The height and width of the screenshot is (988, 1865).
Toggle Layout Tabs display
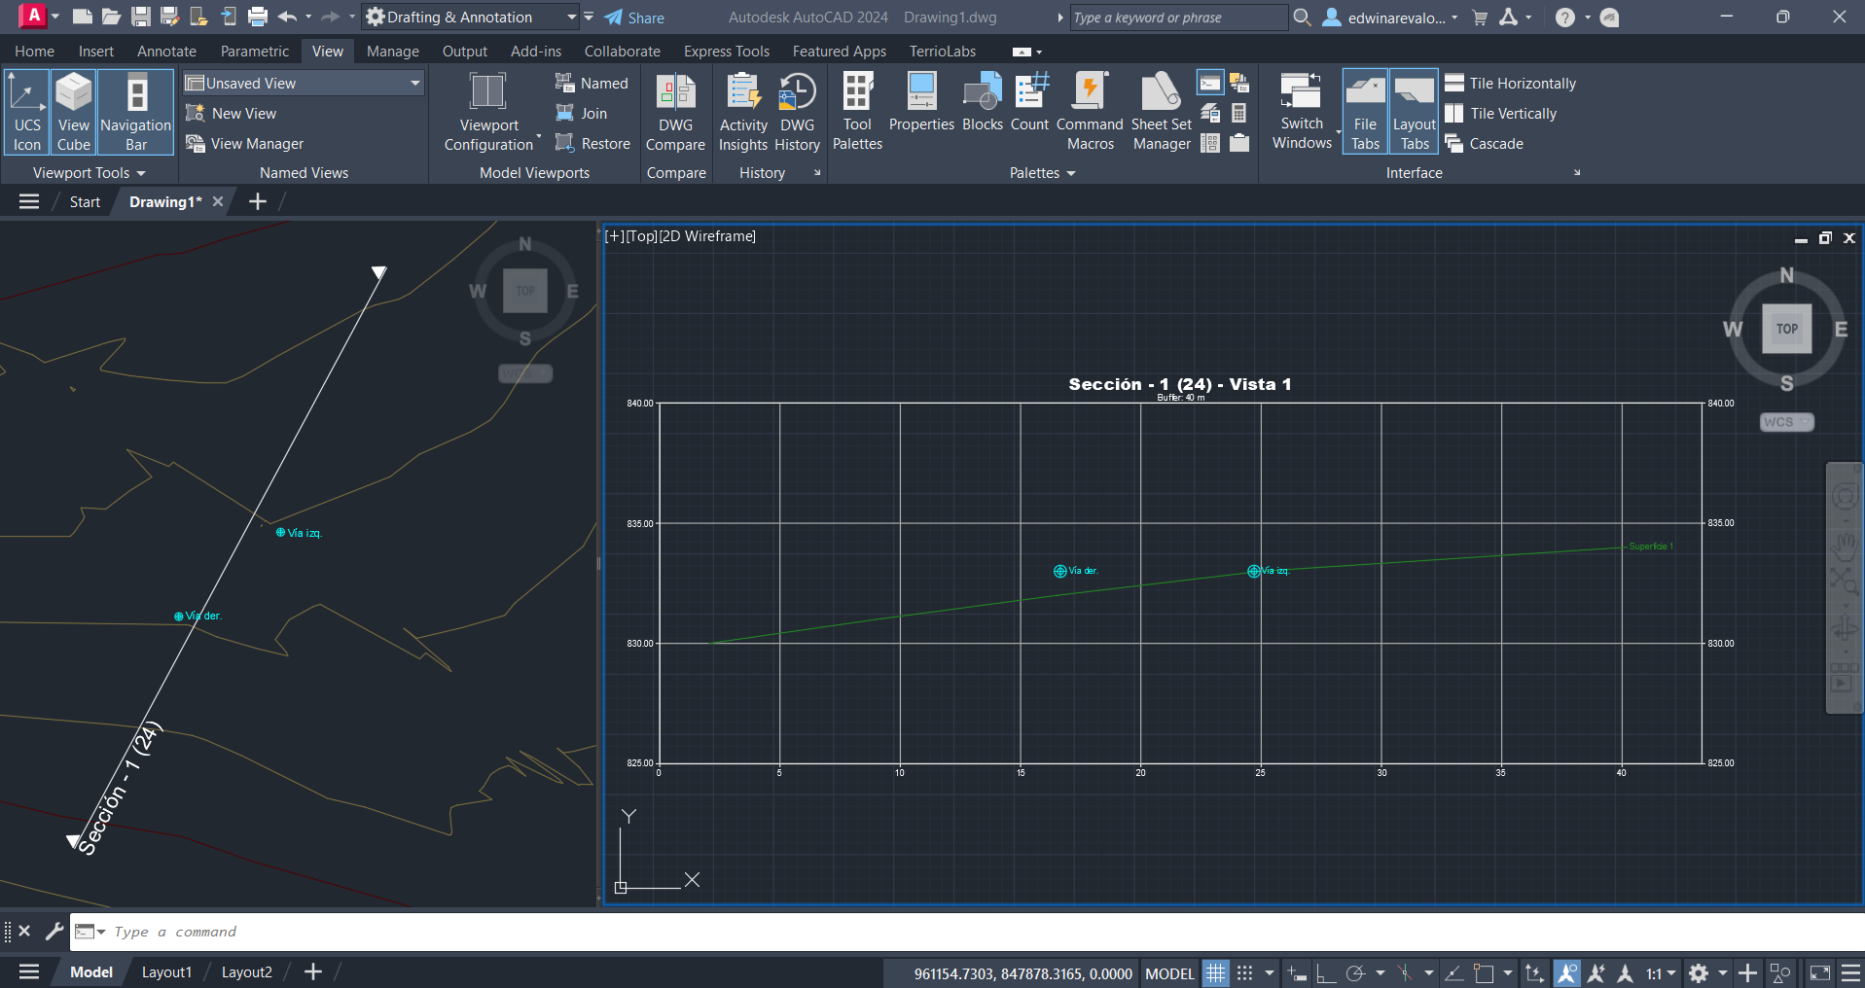tap(1414, 112)
